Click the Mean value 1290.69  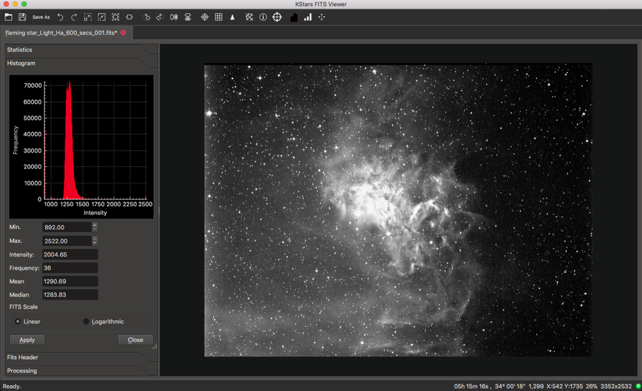coord(70,282)
